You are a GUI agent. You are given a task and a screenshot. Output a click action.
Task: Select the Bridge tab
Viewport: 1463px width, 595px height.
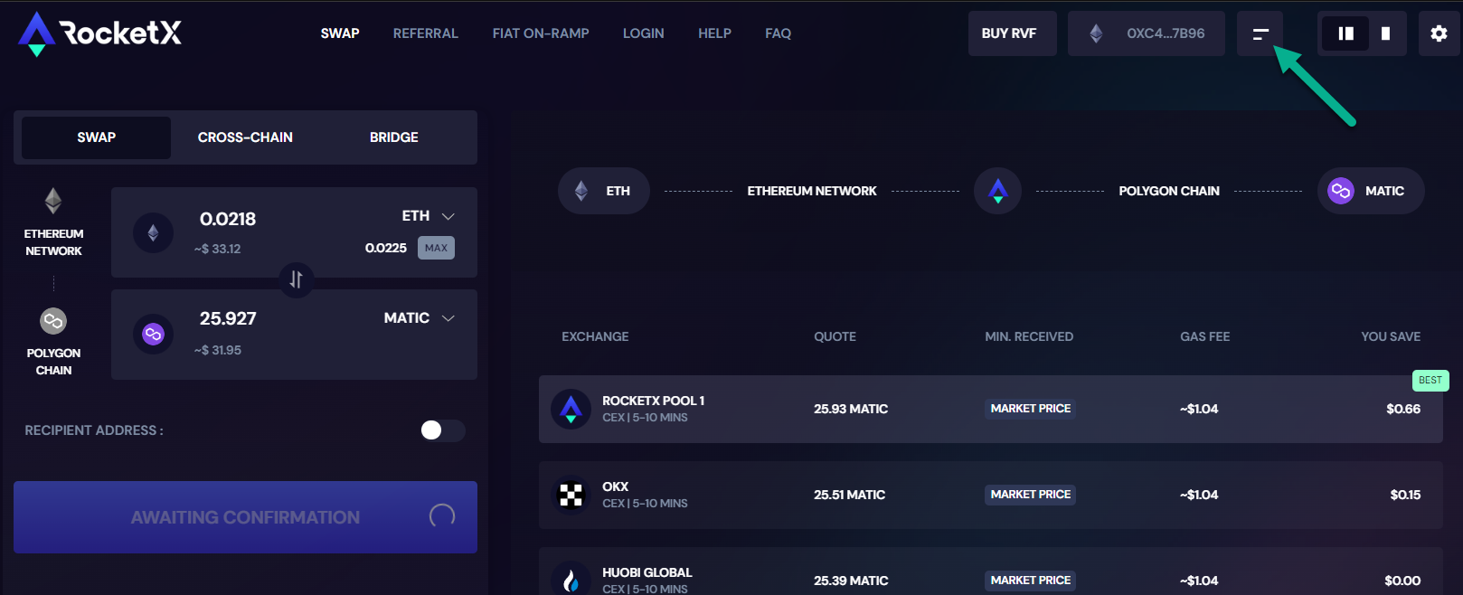pos(394,137)
